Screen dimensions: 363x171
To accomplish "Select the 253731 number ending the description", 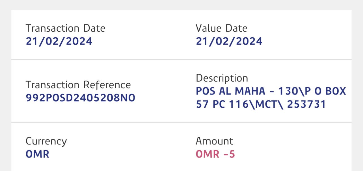I will coord(306,104).
